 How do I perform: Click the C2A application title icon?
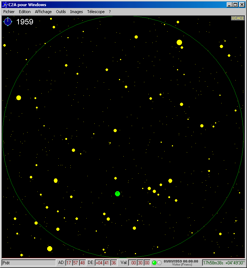5,5
